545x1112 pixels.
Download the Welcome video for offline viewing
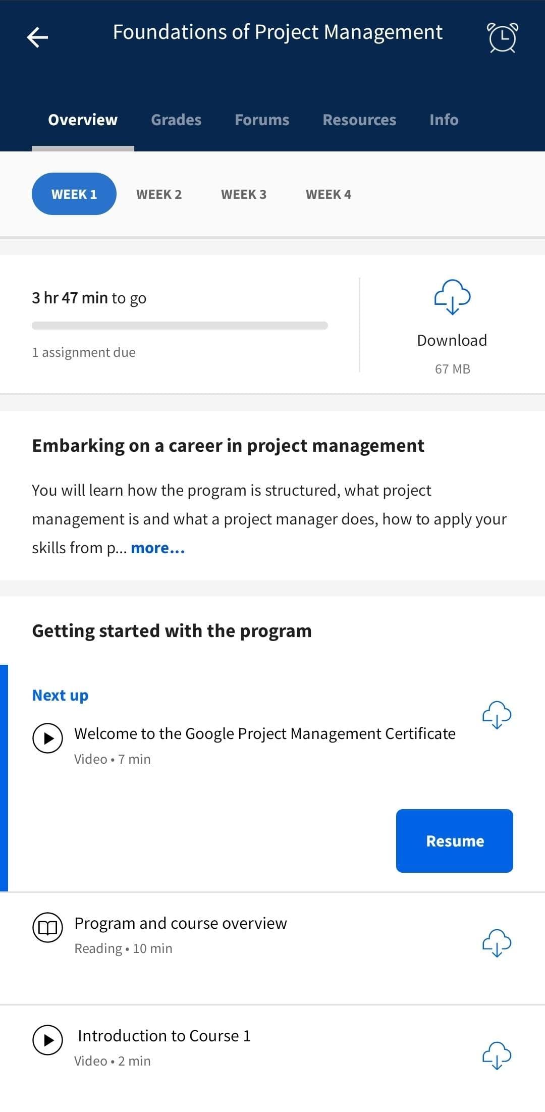[497, 715]
